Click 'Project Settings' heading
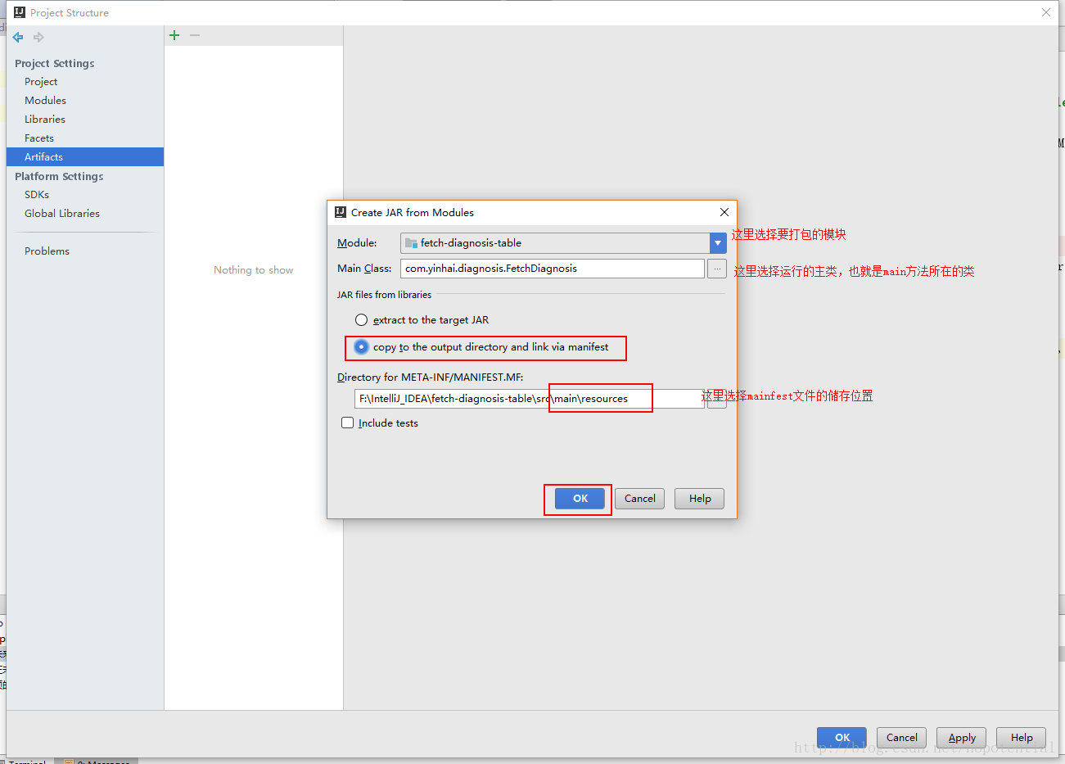This screenshot has width=1065, height=764. coord(55,63)
